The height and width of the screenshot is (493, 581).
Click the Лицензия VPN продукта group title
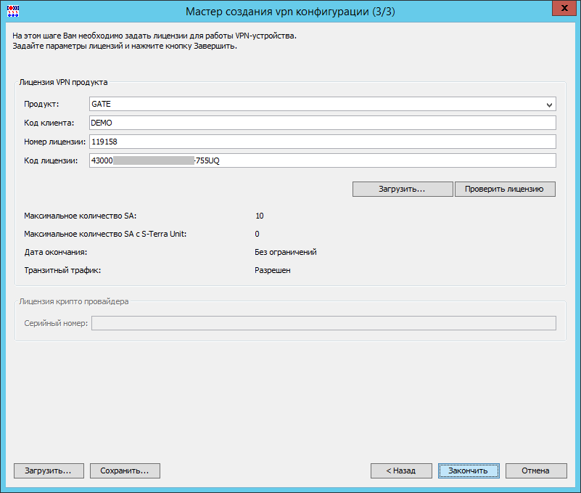coord(63,82)
